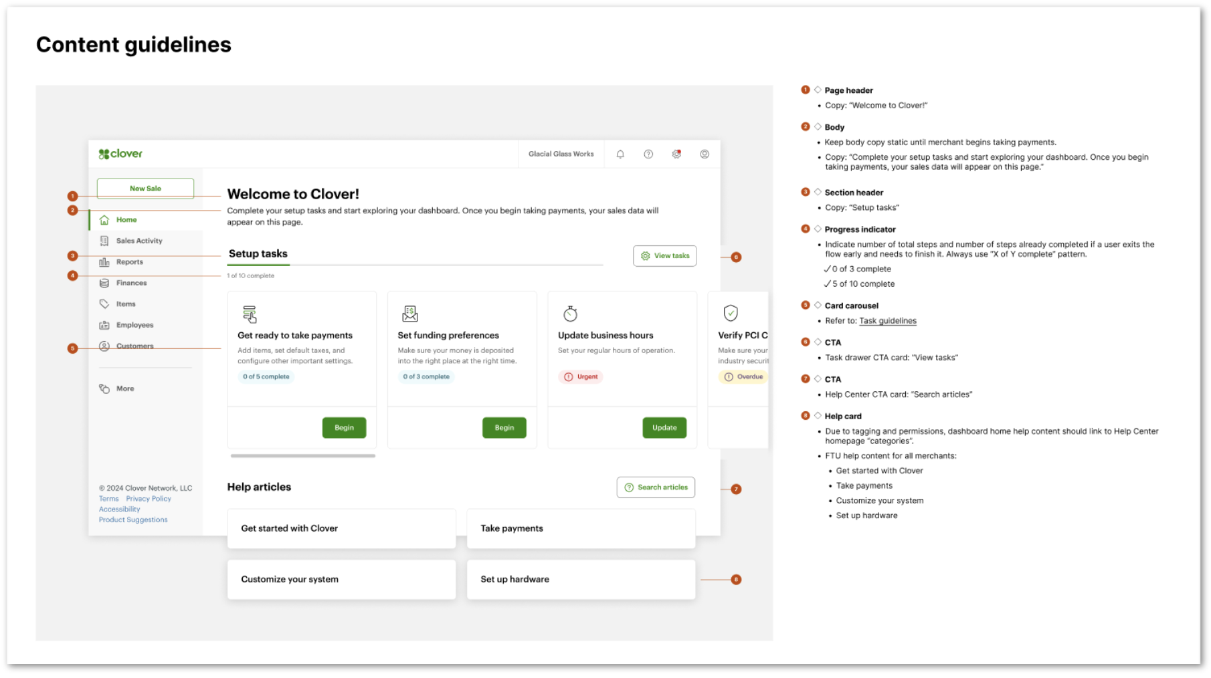This screenshot has width=1211, height=678.
Task: Click the Sales Activity receipt icon
Action: click(104, 241)
